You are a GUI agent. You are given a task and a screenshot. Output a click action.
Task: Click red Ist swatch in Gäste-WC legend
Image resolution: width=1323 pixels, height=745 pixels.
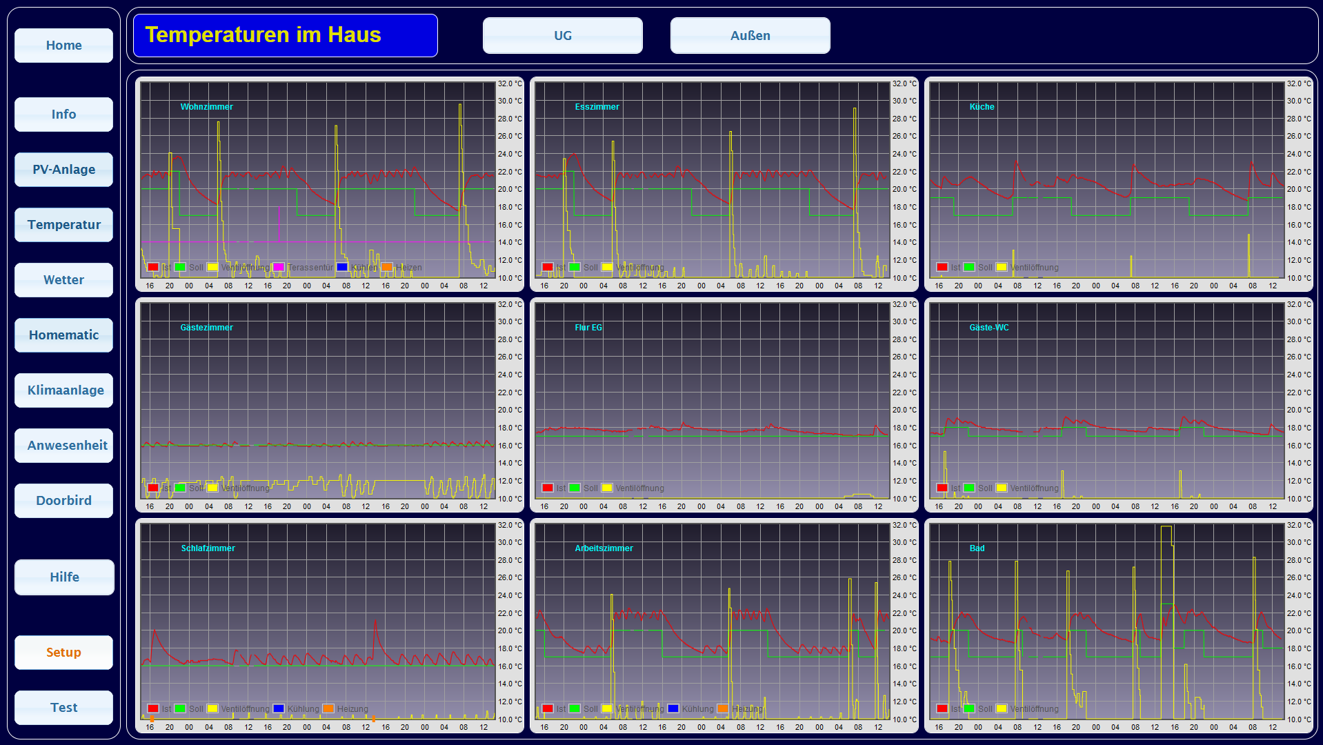(x=942, y=488)
